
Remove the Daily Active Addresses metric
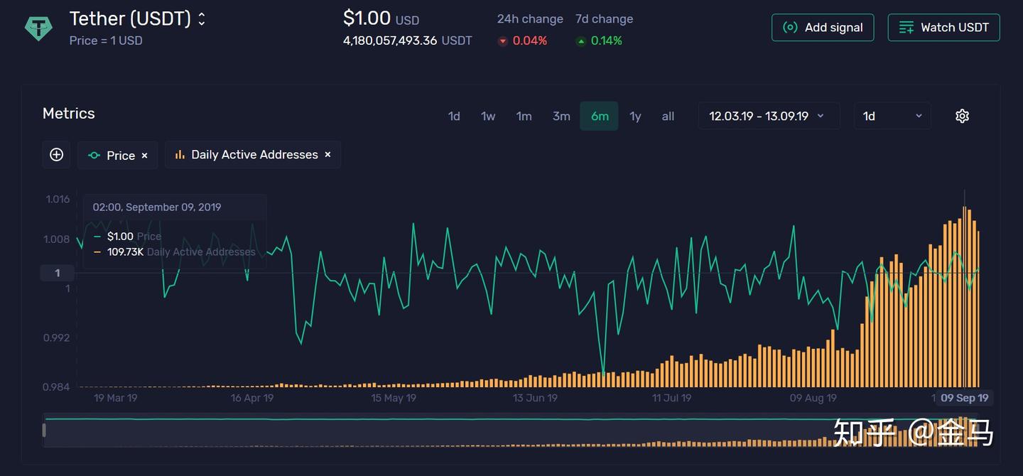tap(328, 154)
